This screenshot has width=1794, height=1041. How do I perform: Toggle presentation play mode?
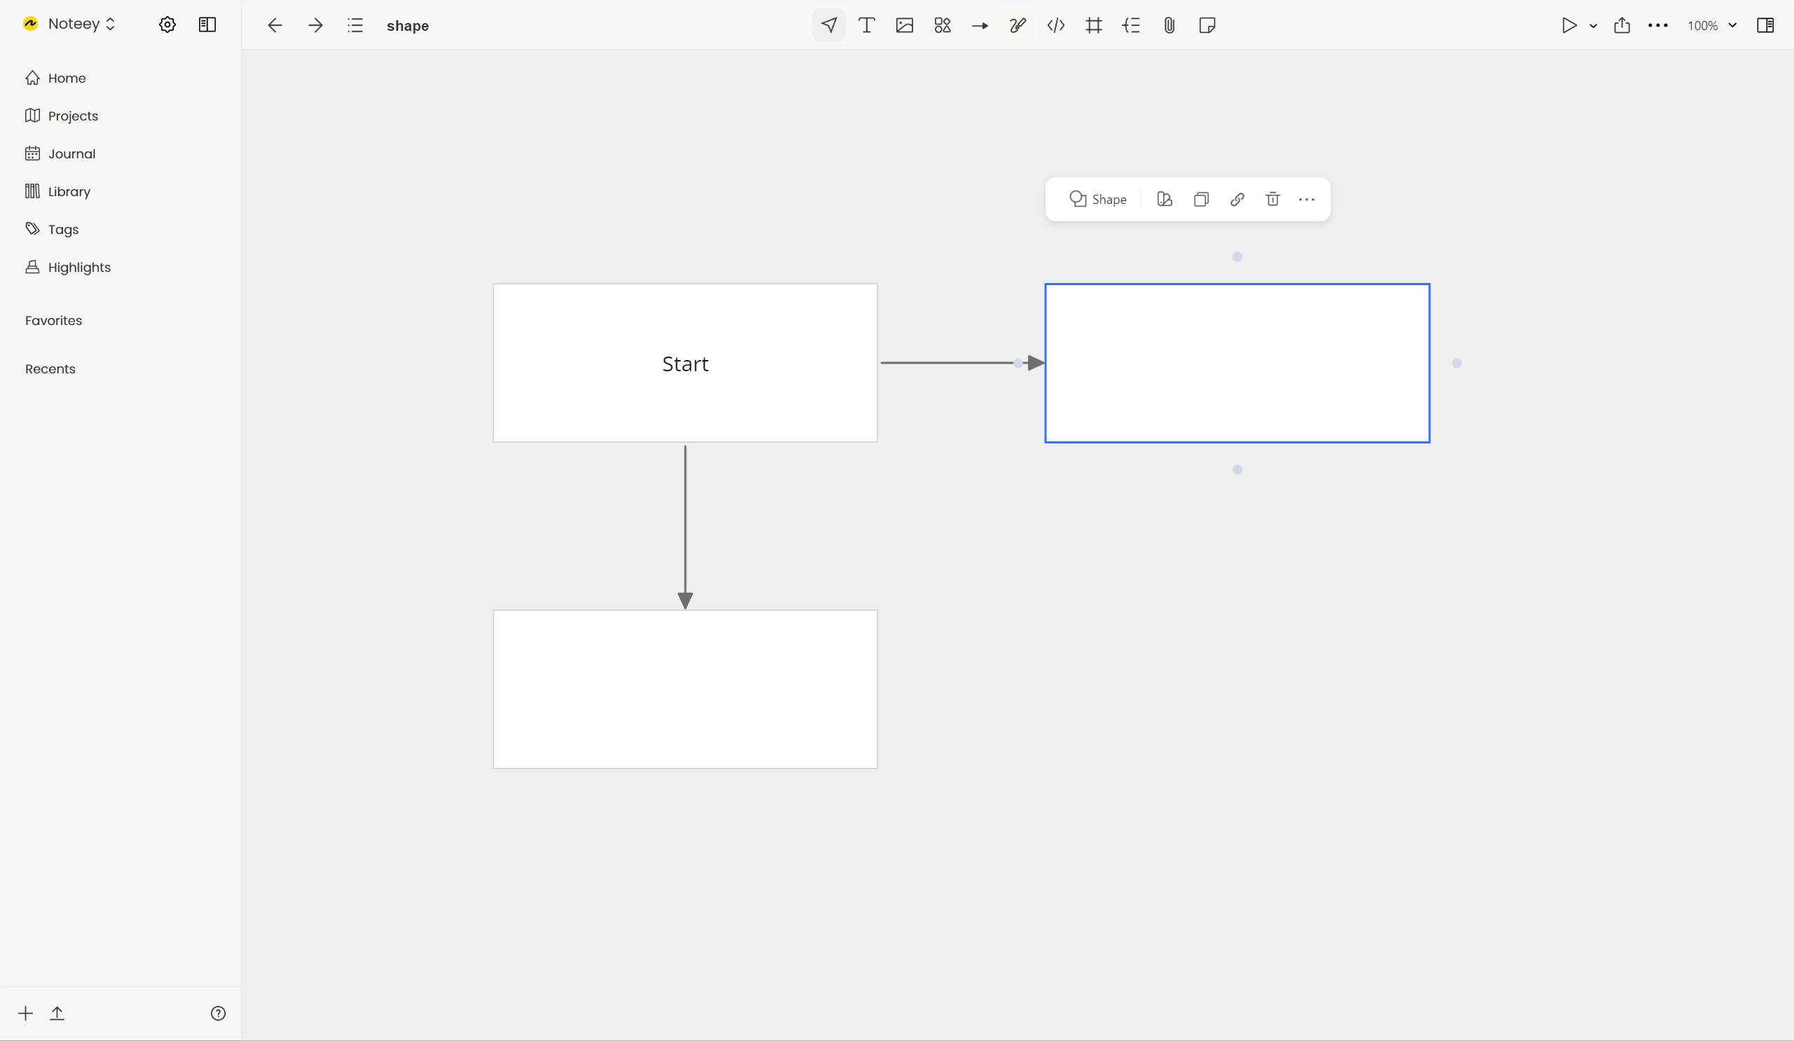coord(1568,25)
